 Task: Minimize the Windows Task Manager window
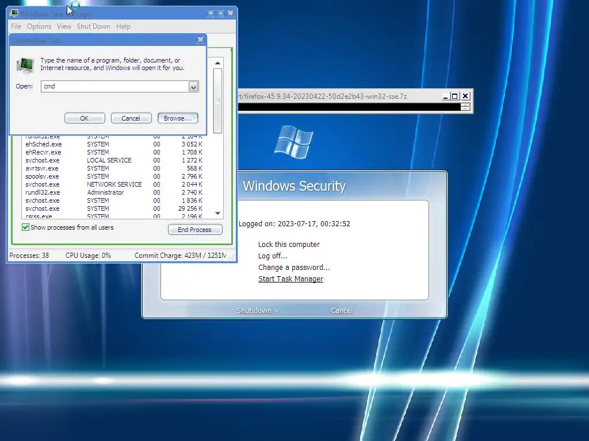211,14
